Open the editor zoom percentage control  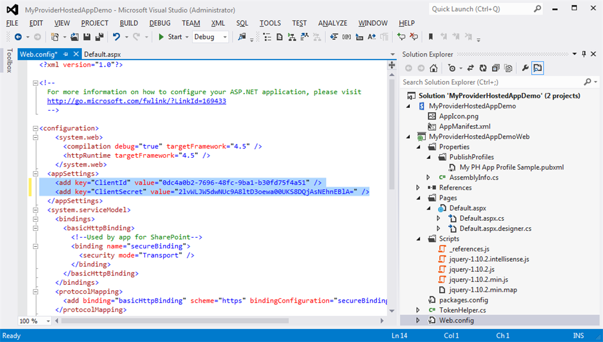pos(34,321)
